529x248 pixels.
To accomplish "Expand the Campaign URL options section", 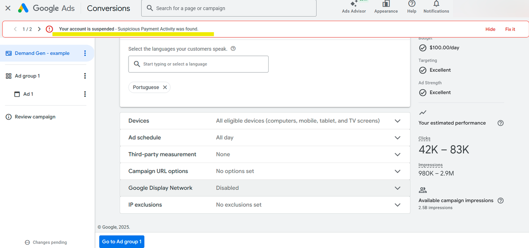I will pyautogui.click(x=398, y=171).
